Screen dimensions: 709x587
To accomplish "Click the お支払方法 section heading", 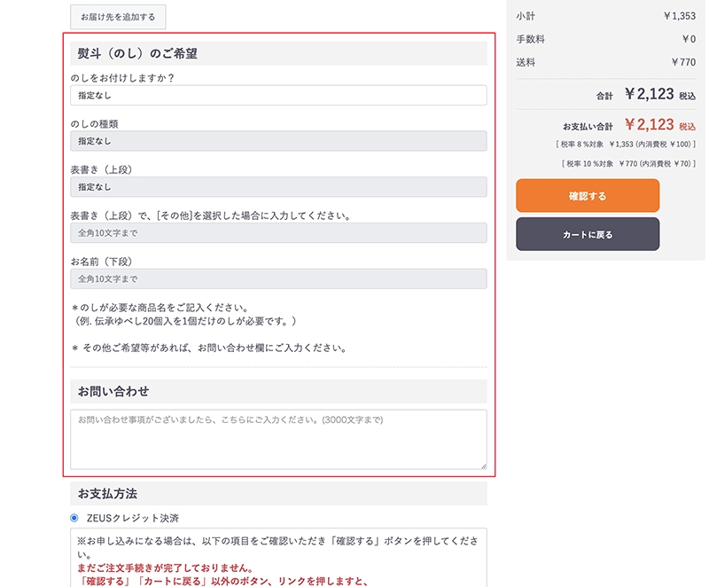I will [107, 493].
